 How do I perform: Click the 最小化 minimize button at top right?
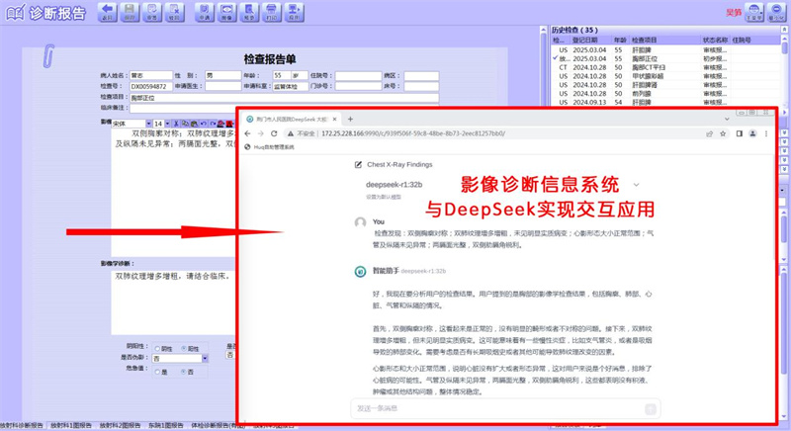pyautogui.click(x=776, y=12)
